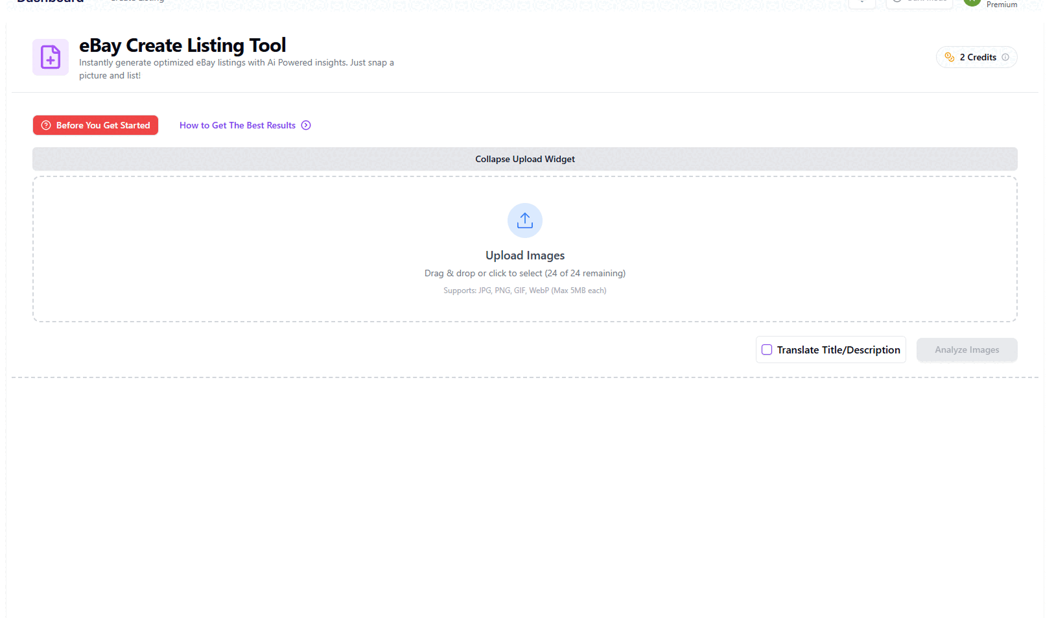The width and height of the screenshot is (1054, 618).
Task: Select the Create Listing breadcrumb item
Action: coord(137,1)
